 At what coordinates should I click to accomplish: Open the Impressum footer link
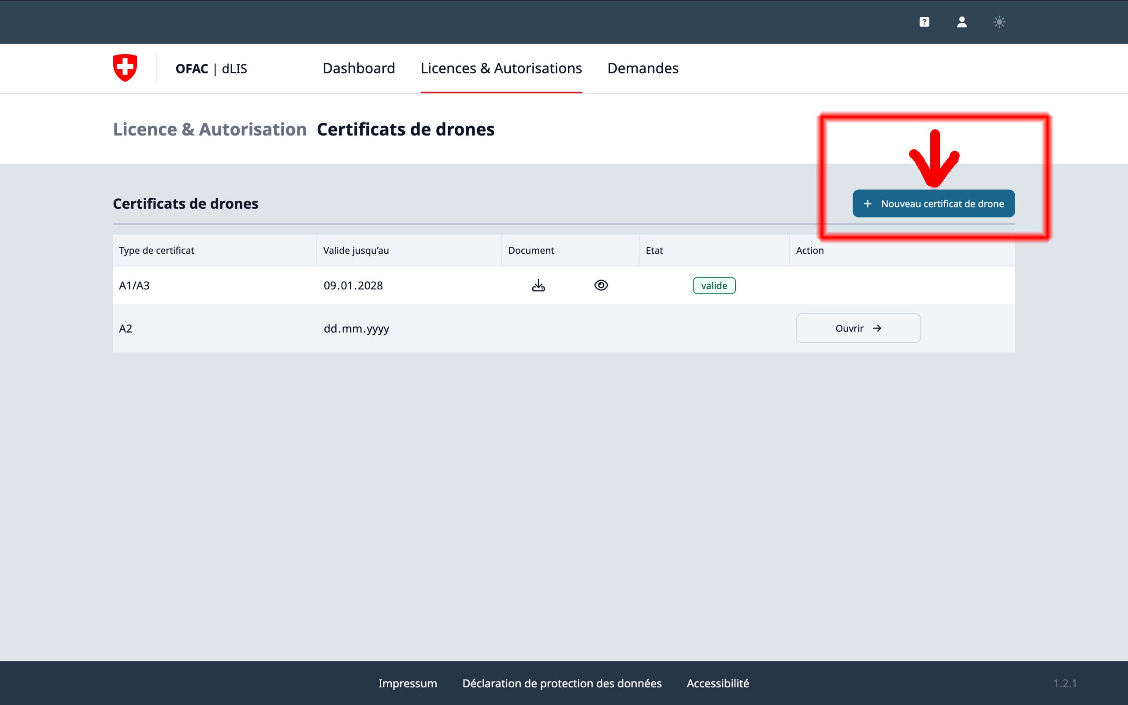[x=408, y=683]
